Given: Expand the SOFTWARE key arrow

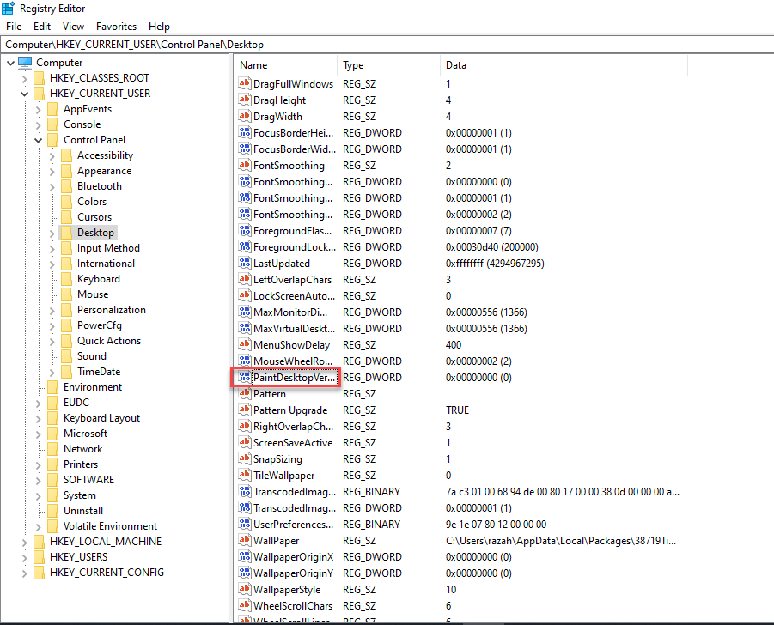Looking at the screenshot, I should (39, 480).
